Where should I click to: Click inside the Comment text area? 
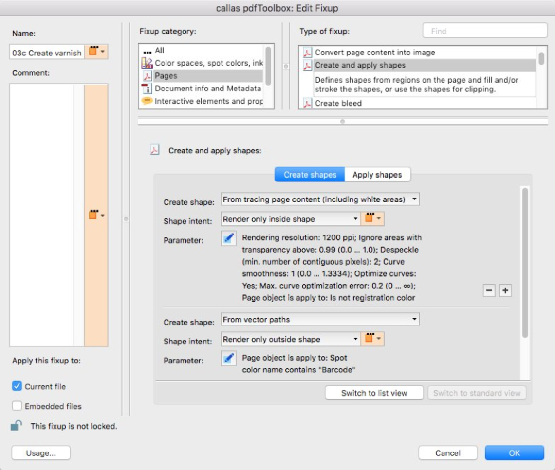[x=41, y=215]
